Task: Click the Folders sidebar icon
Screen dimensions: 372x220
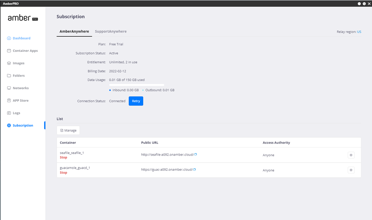Action: [9, 75]
